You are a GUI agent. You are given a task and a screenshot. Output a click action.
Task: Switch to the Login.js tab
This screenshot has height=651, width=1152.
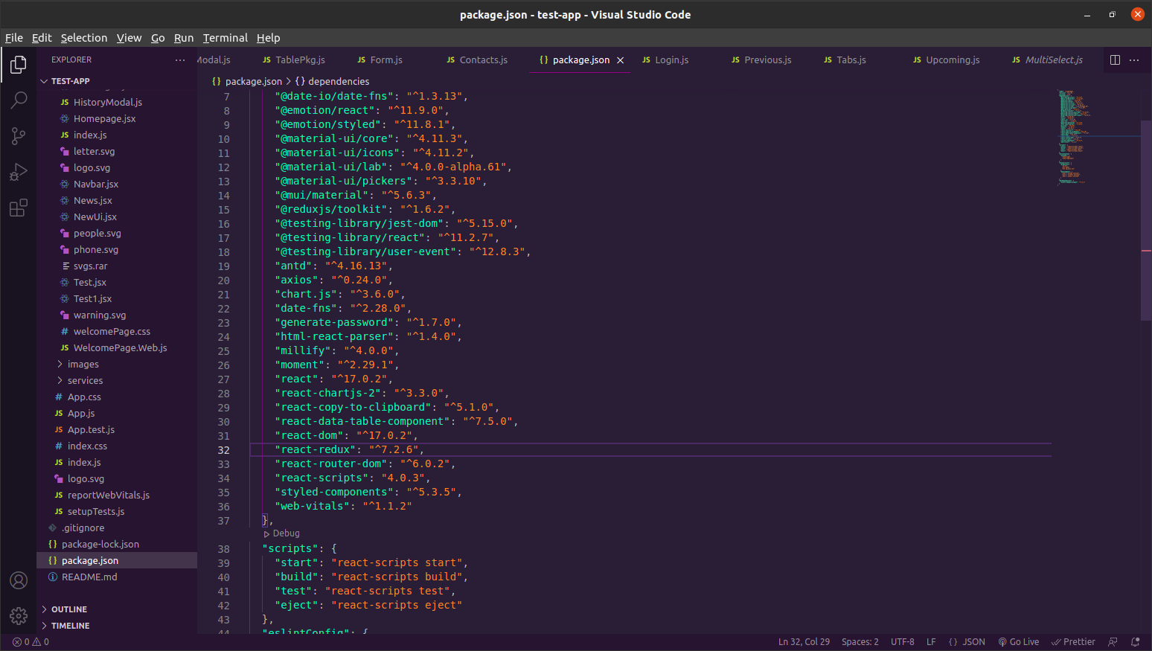(671, 60)
